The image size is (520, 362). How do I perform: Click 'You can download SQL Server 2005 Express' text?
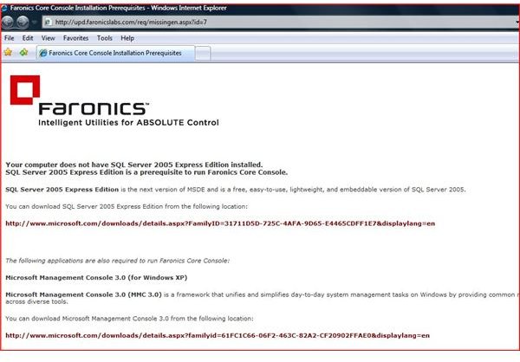pyautogui.click(x=127, y=206)
